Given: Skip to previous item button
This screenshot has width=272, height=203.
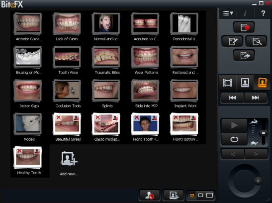Looking at the screenshot, I should (x=232, y=98).
